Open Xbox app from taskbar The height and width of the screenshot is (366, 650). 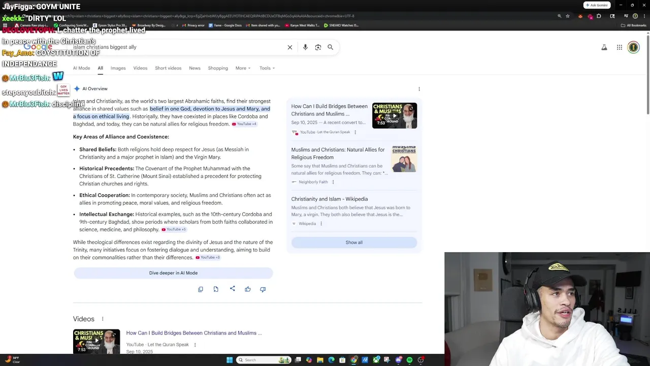pos(376,360)
